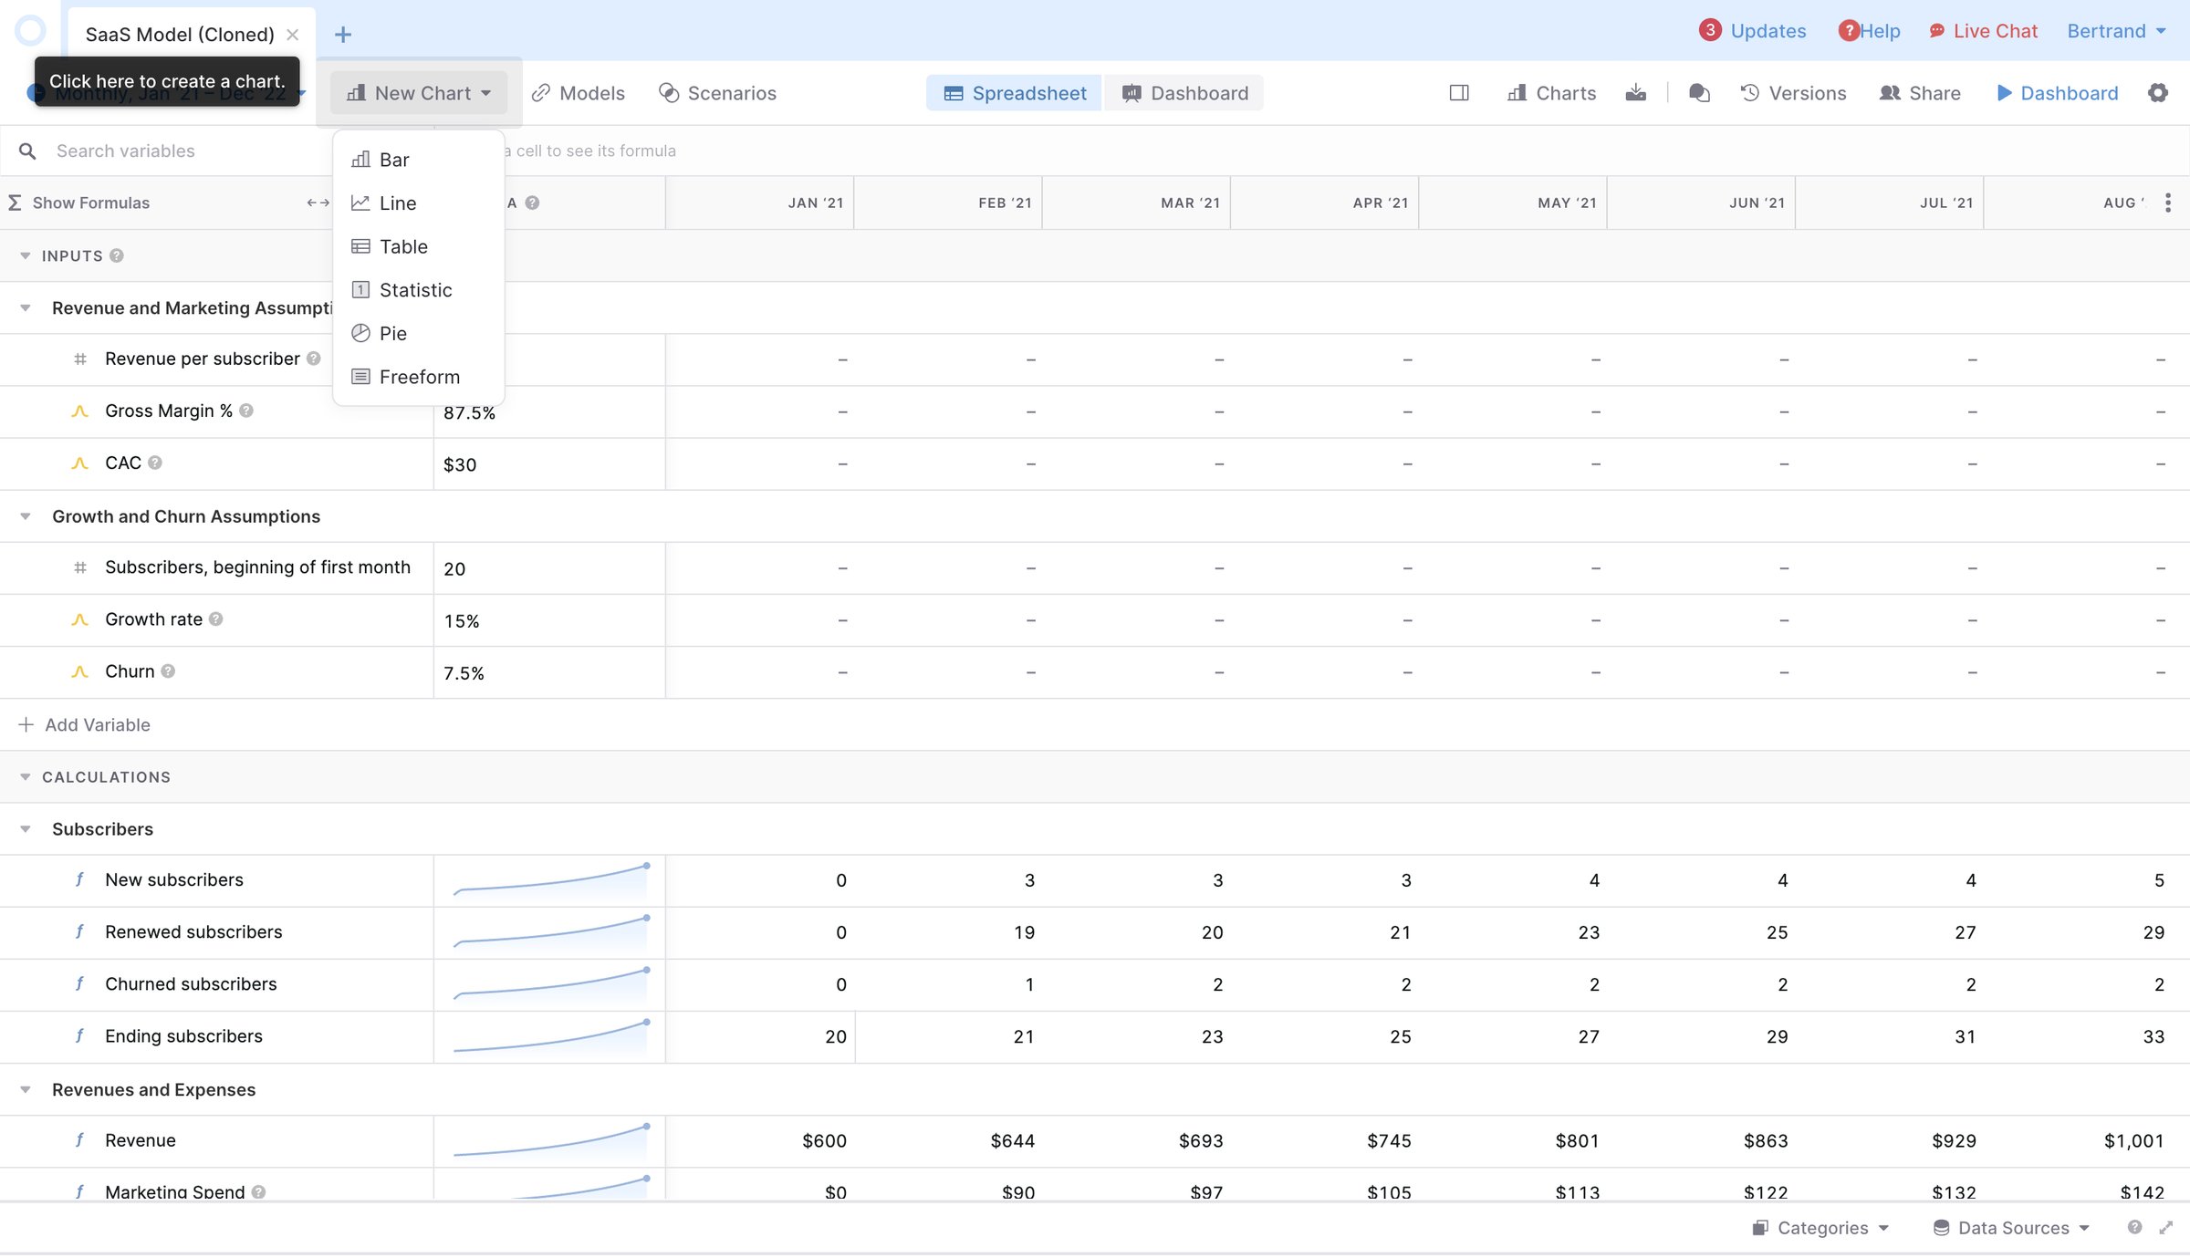
Task: Launch the Dashboard play button
Action: 2057,93
